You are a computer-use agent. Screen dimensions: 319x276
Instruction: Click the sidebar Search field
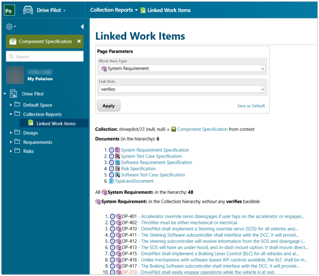45,57
